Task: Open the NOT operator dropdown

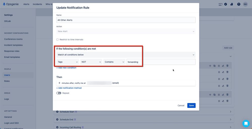Action: coord(91,62)
